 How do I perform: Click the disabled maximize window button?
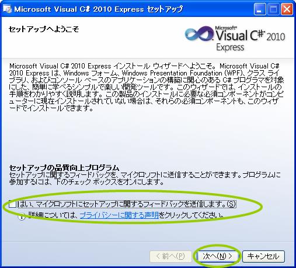click(273, 9)
